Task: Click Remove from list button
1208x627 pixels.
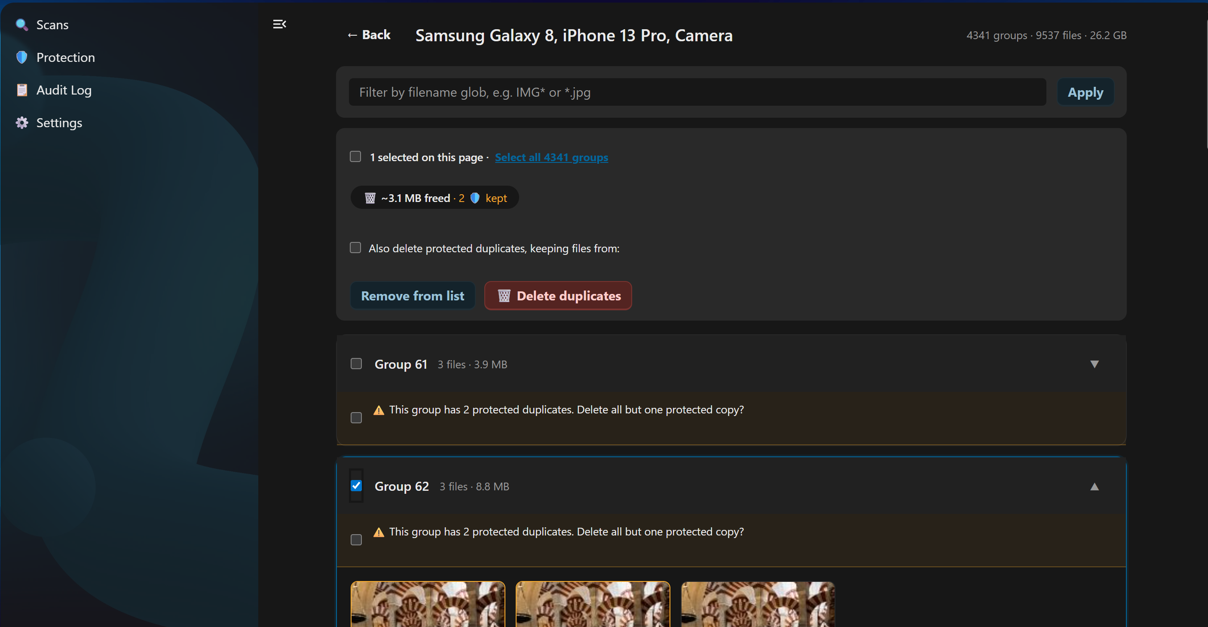Action: [x=413, y=296]
